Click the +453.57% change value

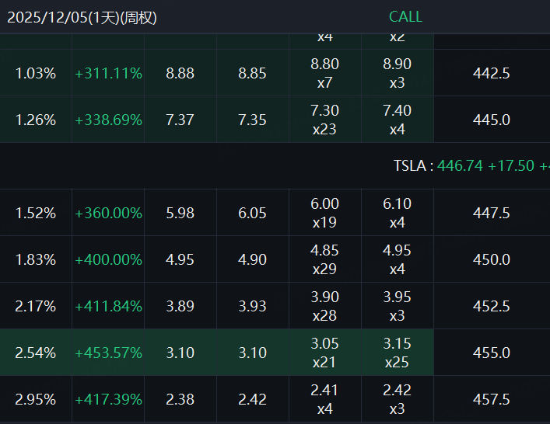[x=108, y=353]
